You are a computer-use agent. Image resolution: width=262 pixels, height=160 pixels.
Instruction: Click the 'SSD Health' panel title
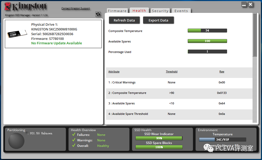point(143,130)
